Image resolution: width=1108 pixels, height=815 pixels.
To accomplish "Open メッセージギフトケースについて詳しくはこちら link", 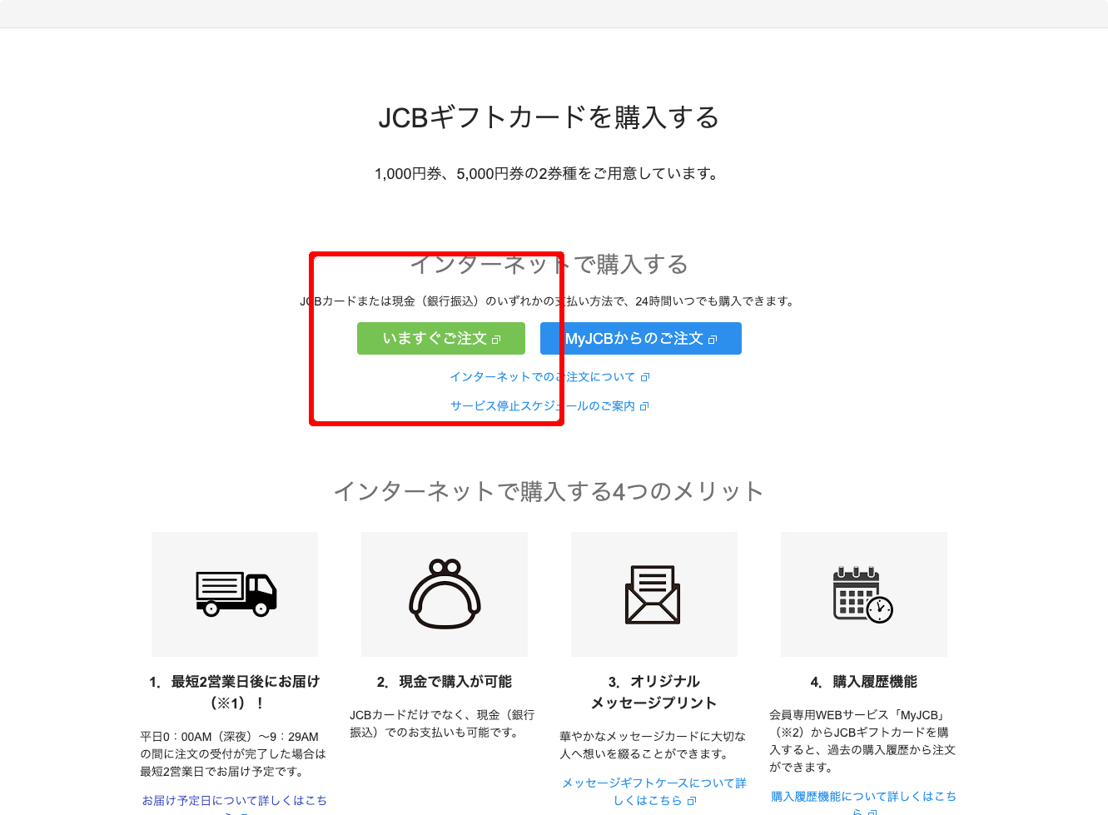I will click(654, 792).
